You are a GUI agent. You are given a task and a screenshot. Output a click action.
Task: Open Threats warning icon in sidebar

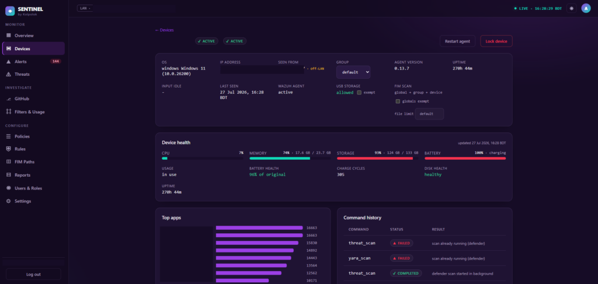(8, 74)
